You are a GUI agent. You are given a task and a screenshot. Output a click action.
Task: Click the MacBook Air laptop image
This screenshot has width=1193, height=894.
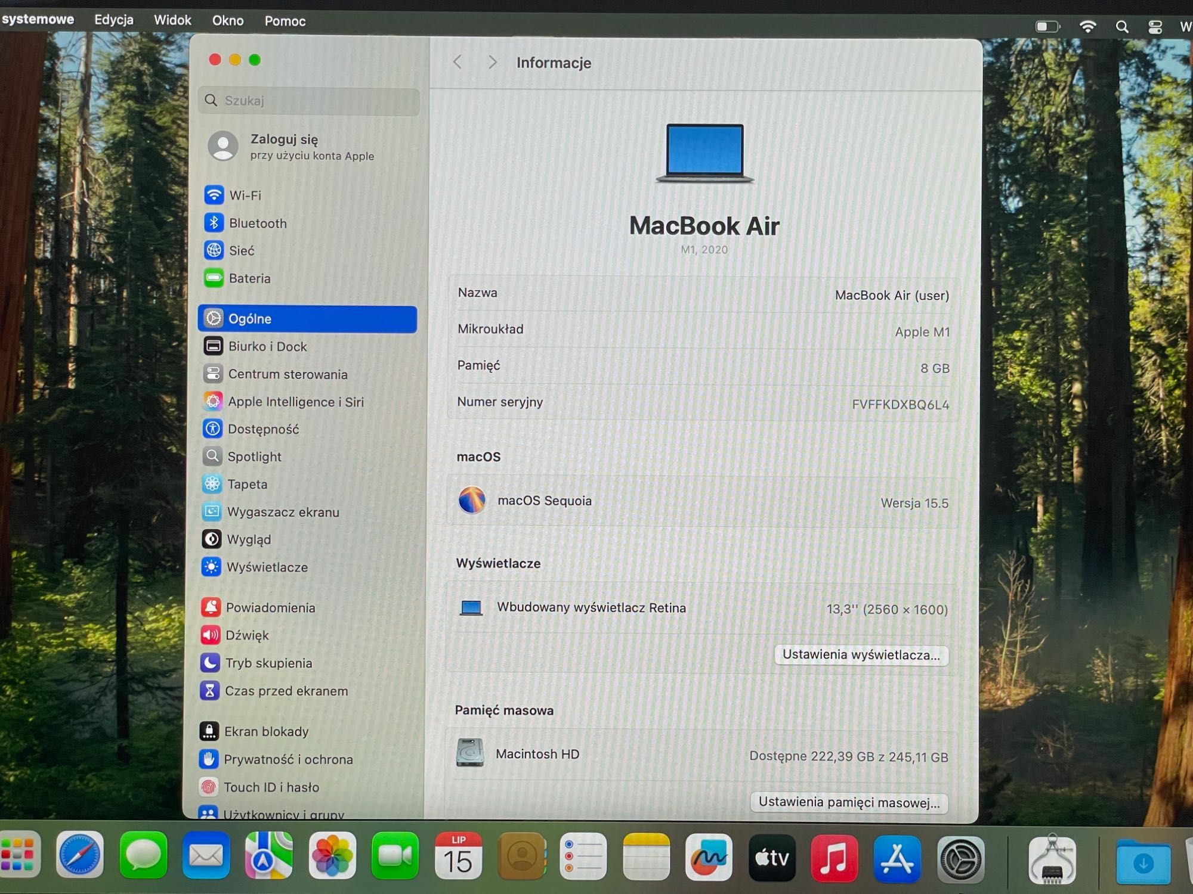[704, 153]
